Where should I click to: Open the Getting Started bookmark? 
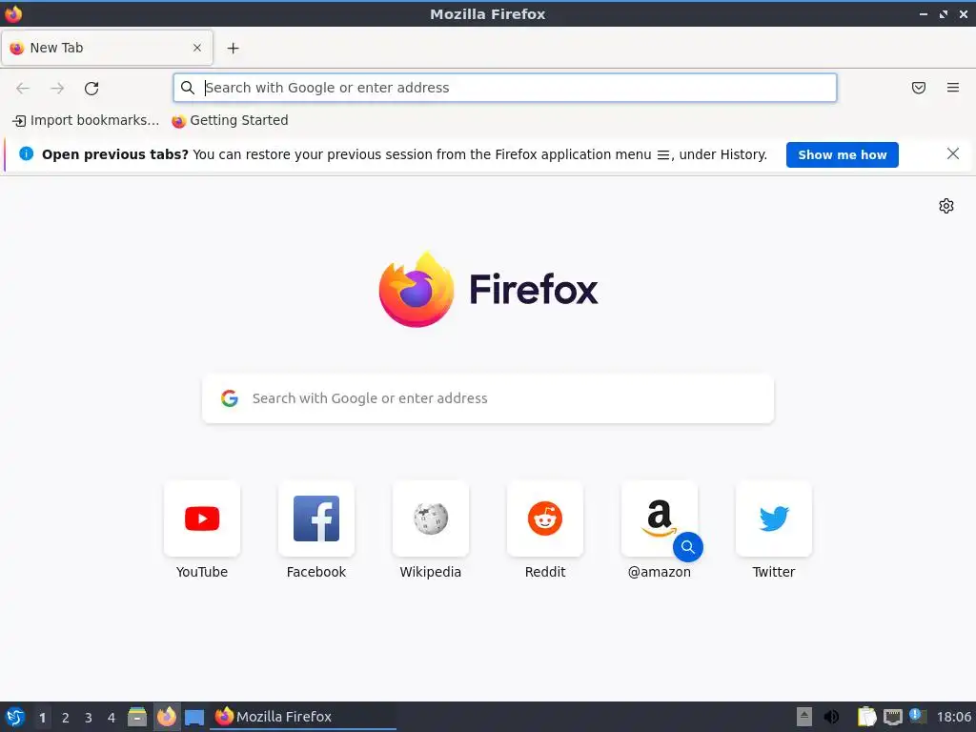(230, 121)
